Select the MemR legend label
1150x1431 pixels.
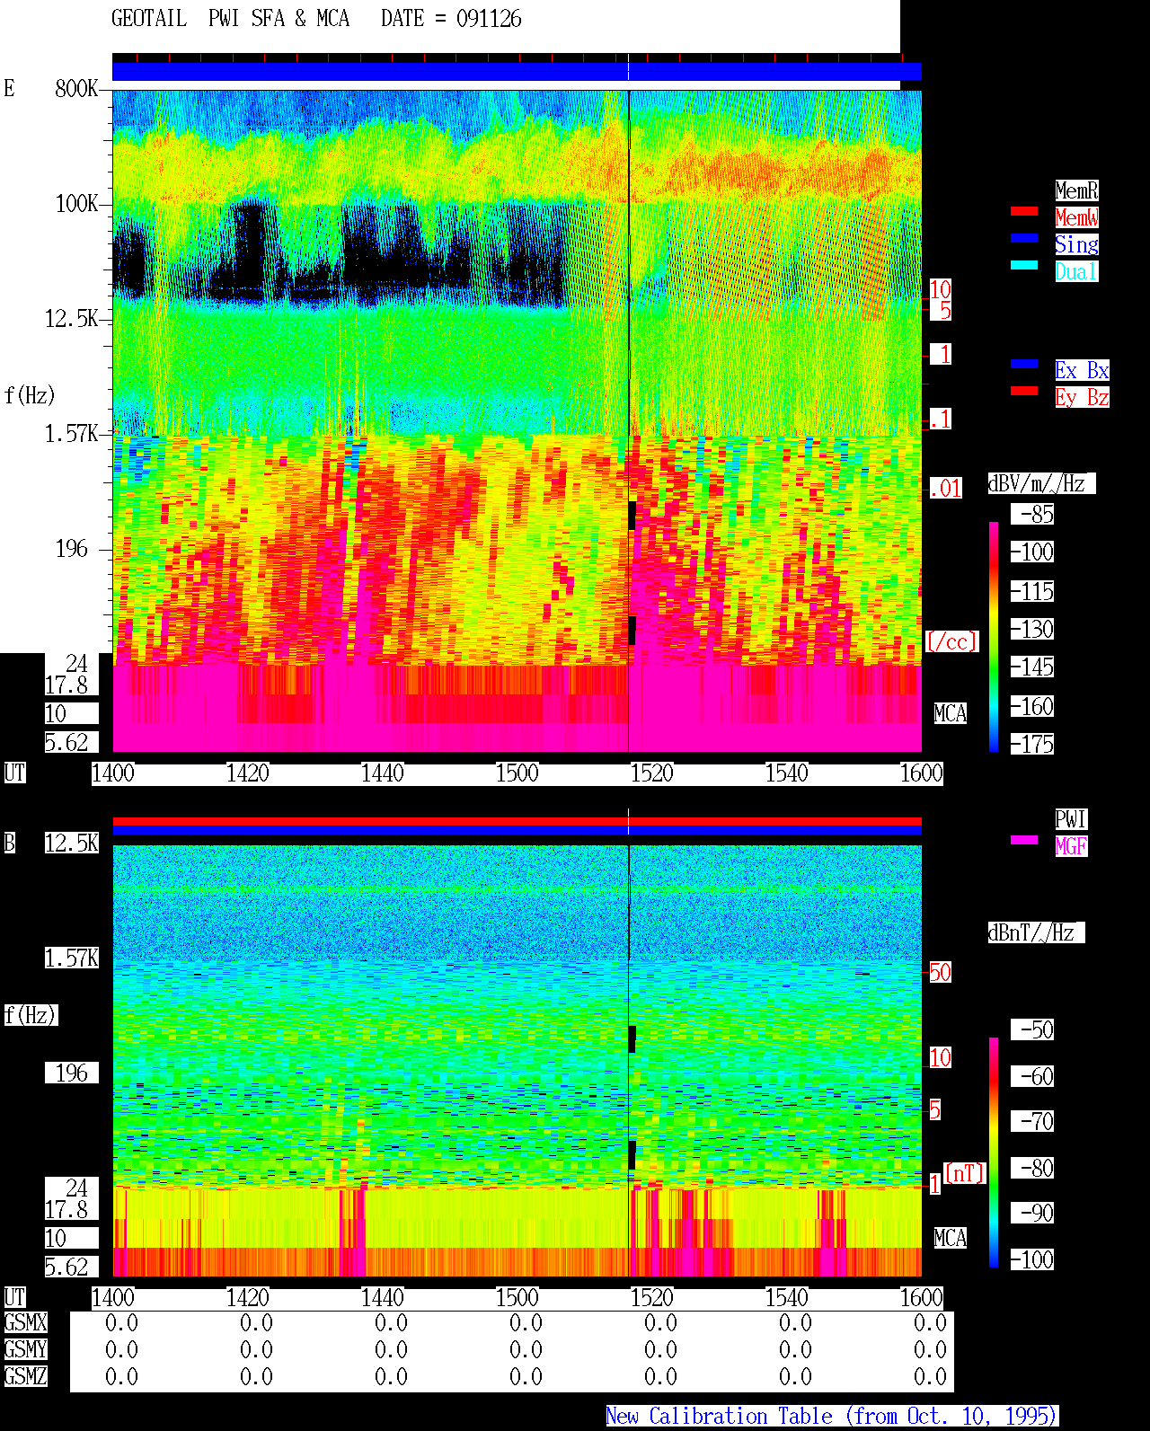point(1076,190)
